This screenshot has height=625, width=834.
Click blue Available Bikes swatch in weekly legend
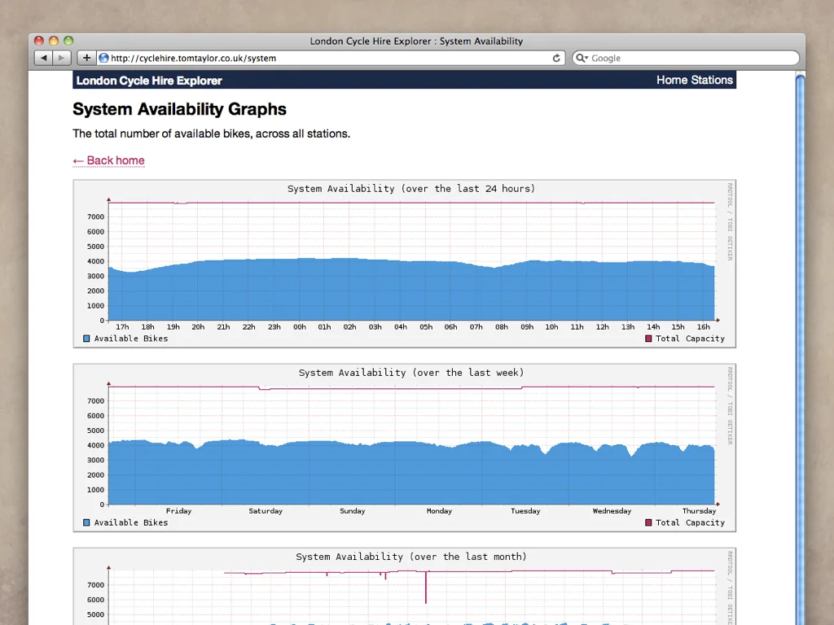(86, 522)
